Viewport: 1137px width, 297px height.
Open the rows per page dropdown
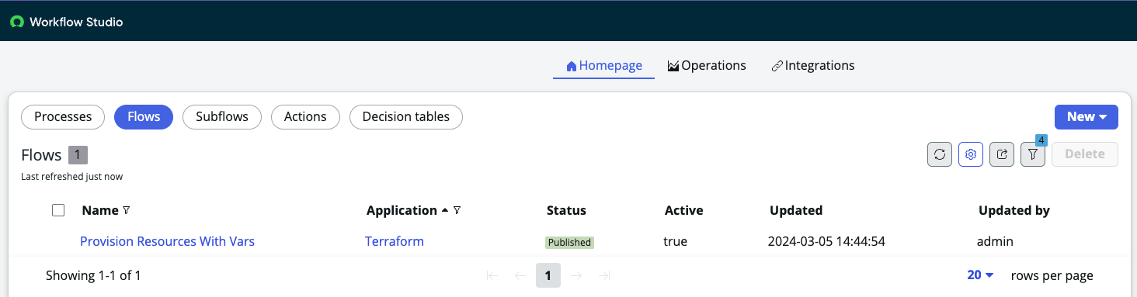(x=981, y=275)
